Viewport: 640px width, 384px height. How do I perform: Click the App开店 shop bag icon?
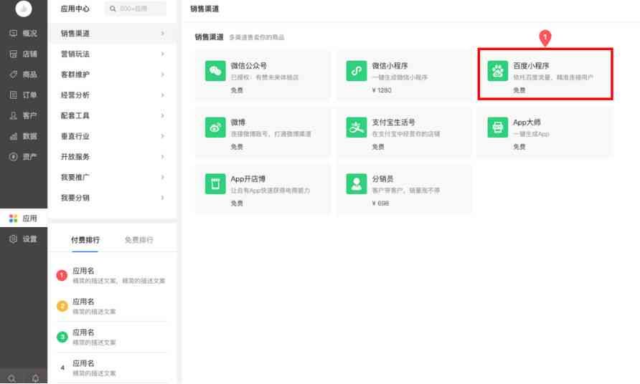pos(215,184)
